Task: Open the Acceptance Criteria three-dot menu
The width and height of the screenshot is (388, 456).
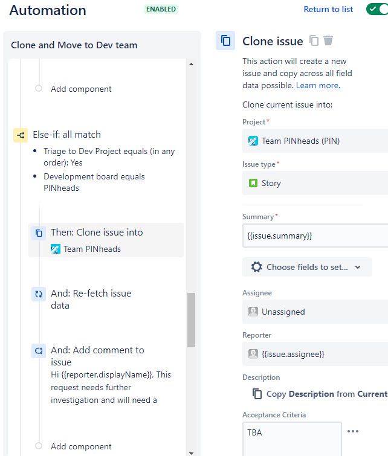Action: tap(353, 431)
